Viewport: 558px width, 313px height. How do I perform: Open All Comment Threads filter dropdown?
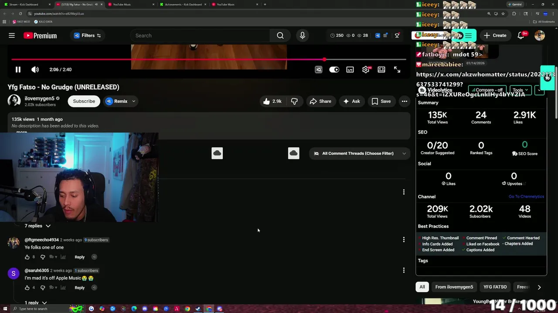359,153
